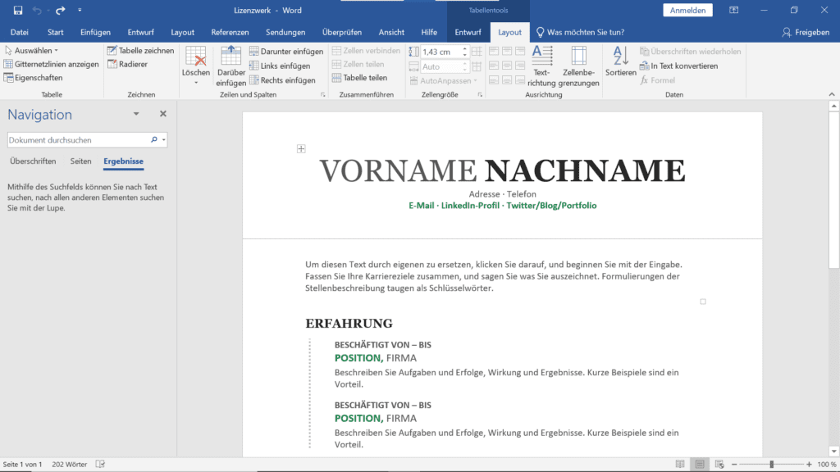840x472 pixels.
Task: Click the zoom slider in status bar
Action: (x=771, y=465)
